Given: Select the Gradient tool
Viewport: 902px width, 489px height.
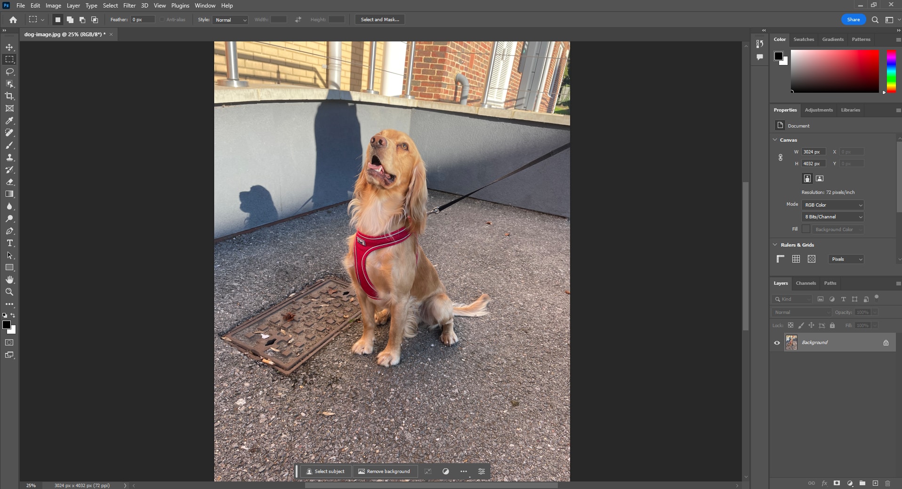Looking at the screenshot, I should (9, 194).
